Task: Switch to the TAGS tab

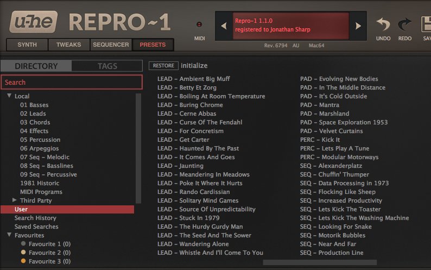Action: (x=107, y=66)
